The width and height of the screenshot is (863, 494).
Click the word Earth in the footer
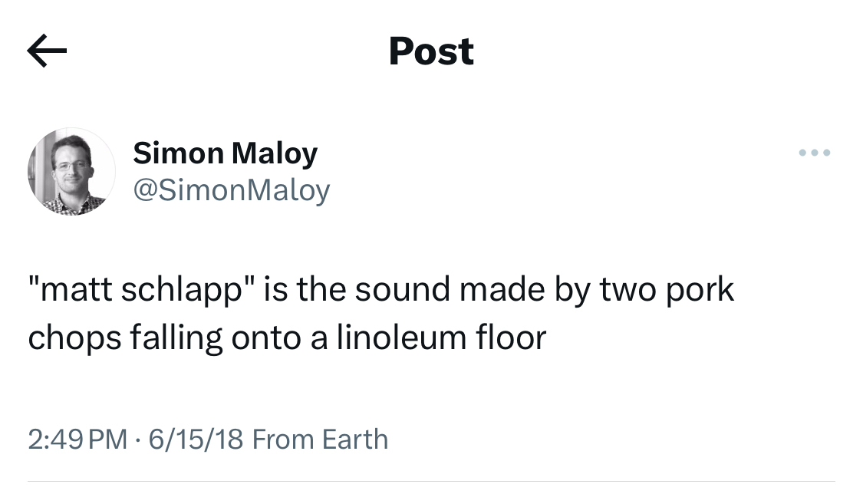tap(355, 440)
